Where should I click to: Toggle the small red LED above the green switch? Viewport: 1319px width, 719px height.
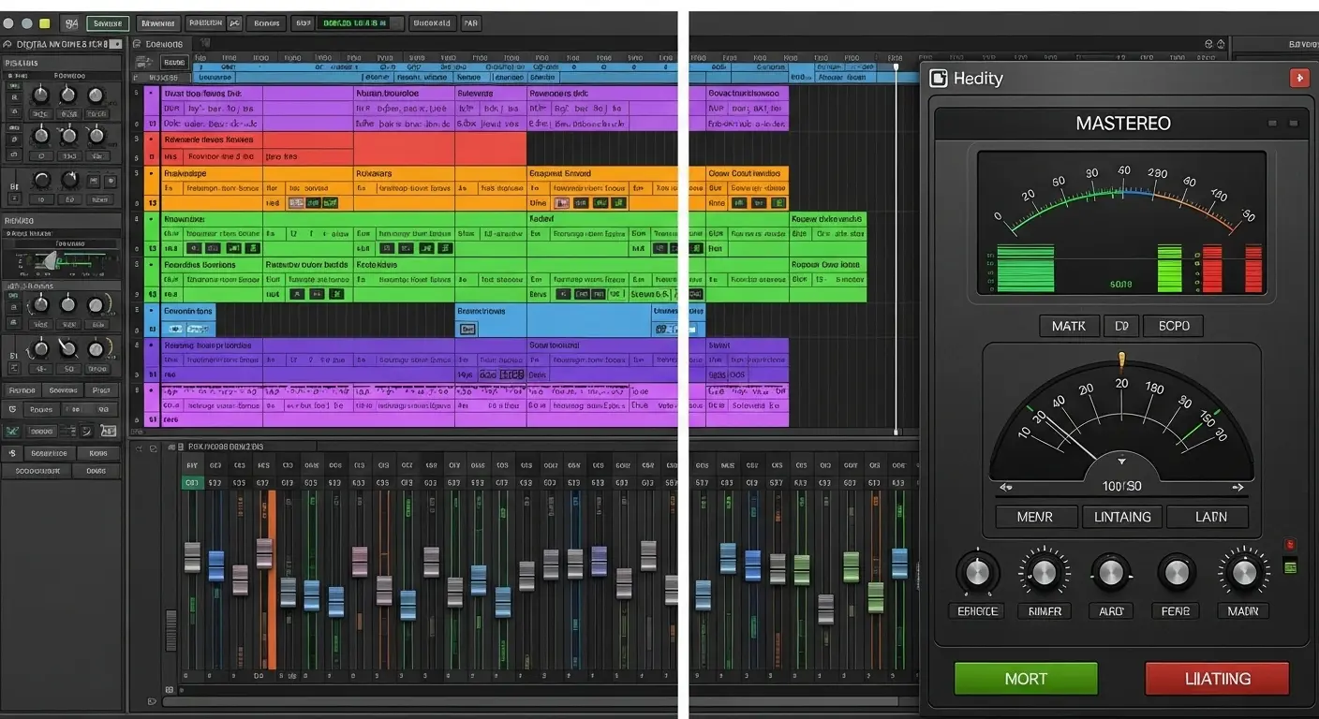click(x=1290, y=544)
